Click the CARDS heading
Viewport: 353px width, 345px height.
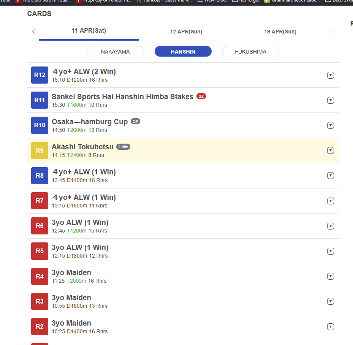click(x=39, y=14)
